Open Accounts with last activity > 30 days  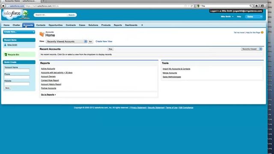(x=57, y=73)
